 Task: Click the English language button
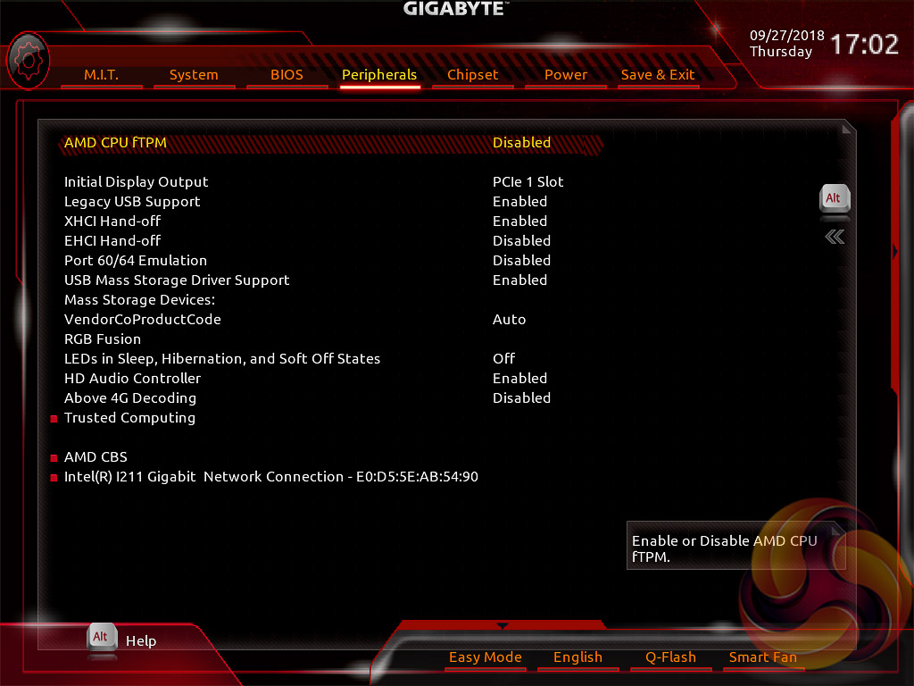coord(577,657)
